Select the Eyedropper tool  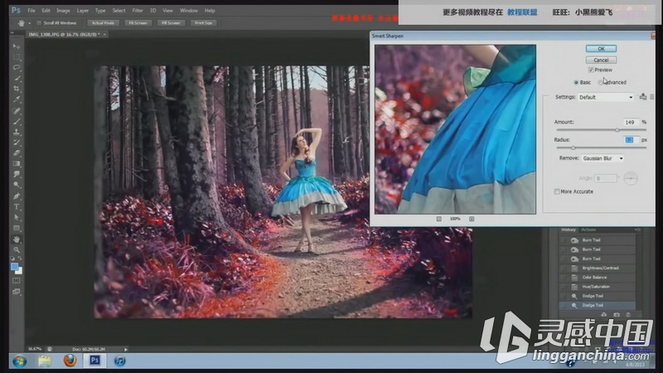tap(17, 99)
